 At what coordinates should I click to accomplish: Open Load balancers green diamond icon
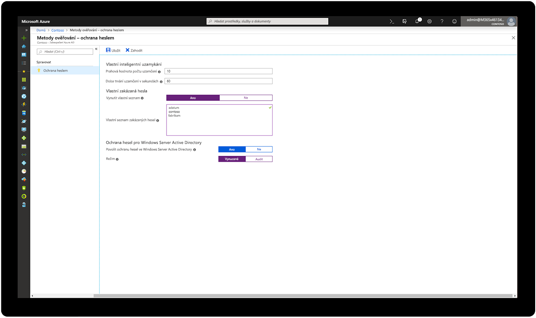pos(24,138)
